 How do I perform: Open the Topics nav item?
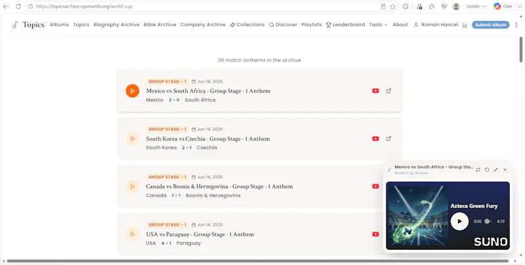tap(81, 25)
